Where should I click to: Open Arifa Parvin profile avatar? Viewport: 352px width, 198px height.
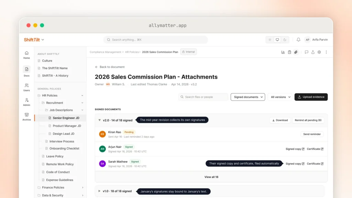tap(307, 40)
